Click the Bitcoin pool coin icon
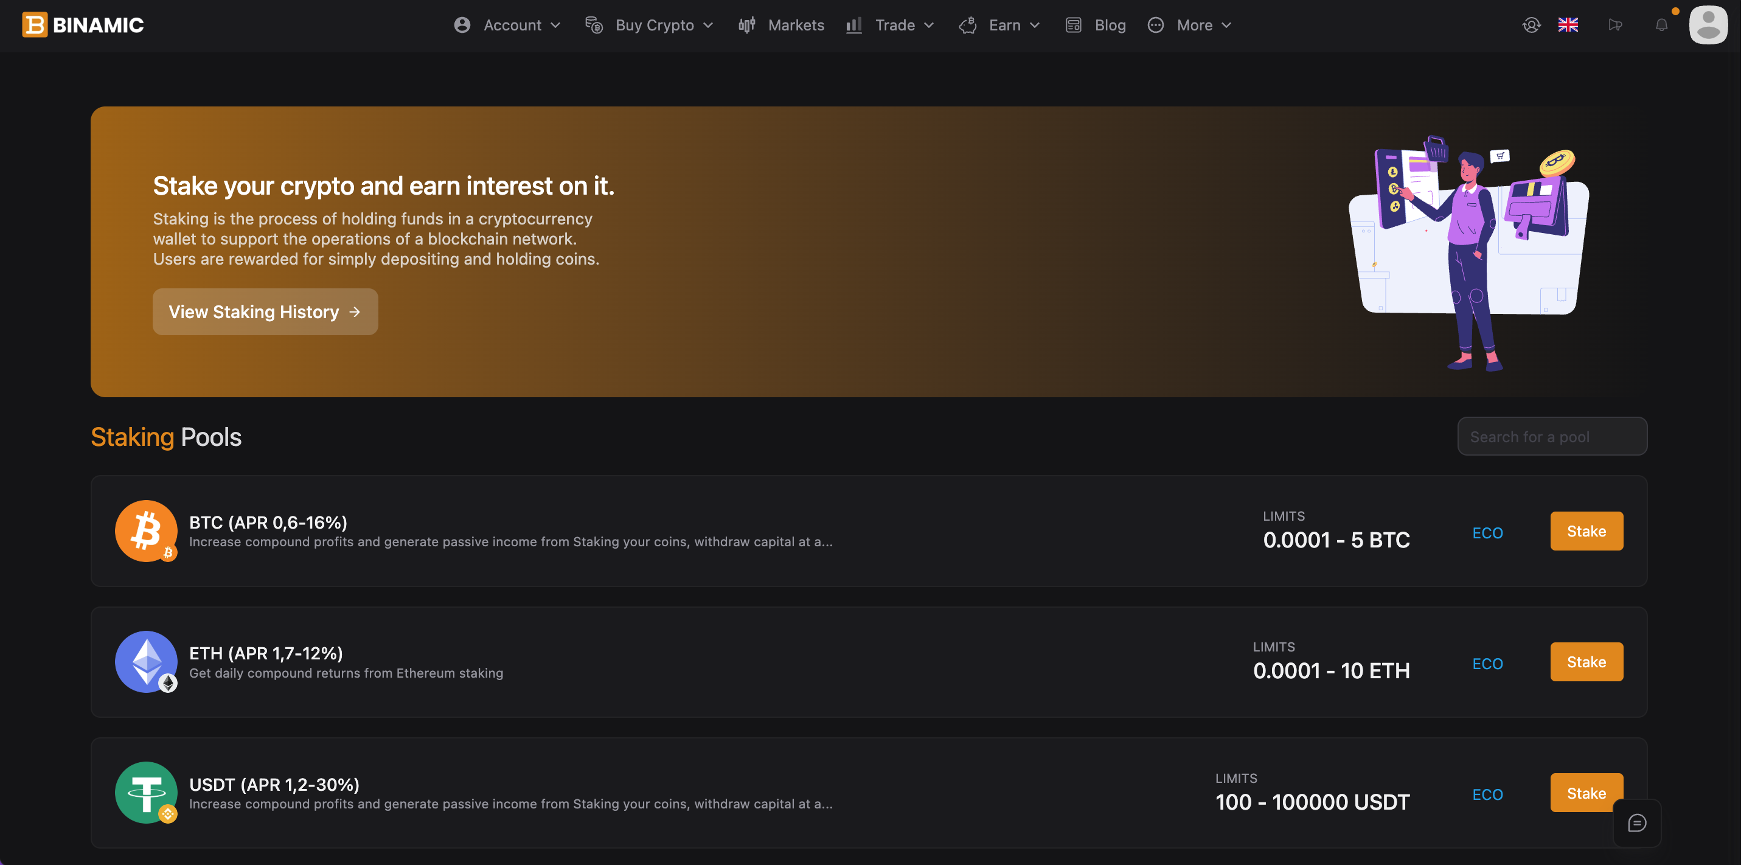1741x865 pixels. [x=146, y=530]
